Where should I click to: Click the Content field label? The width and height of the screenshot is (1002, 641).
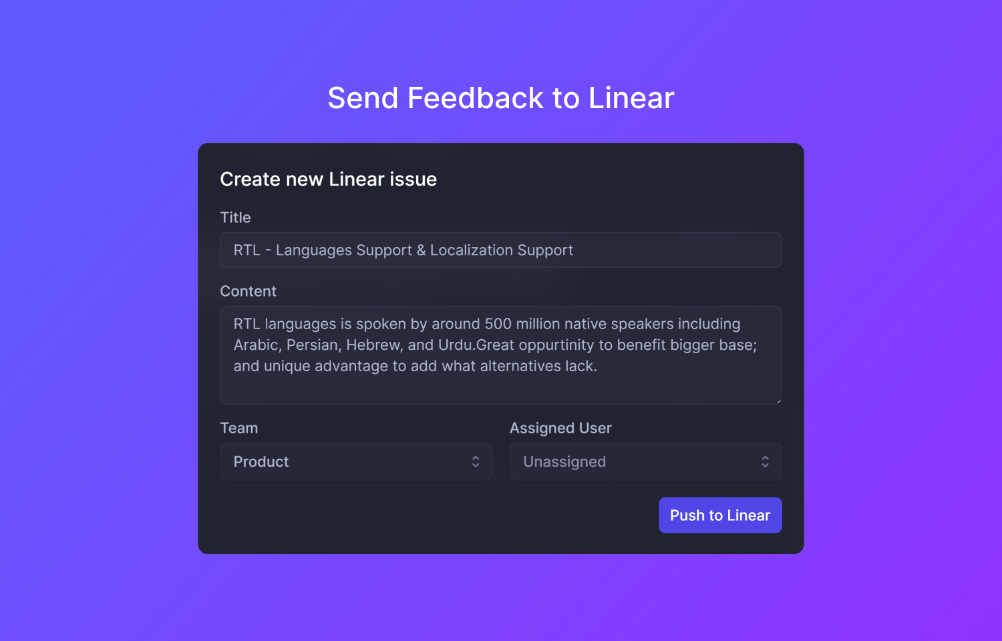click(248, 291)
